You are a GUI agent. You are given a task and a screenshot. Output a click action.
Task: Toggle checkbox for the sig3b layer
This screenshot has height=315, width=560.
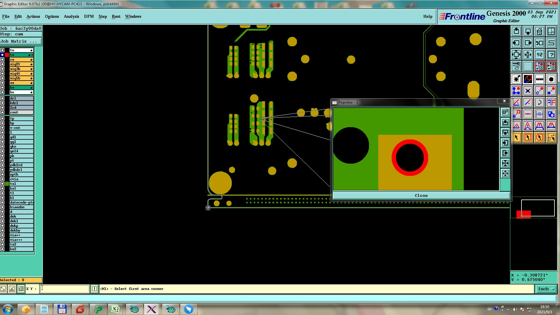pyautogui.click(x=2, y=69)
